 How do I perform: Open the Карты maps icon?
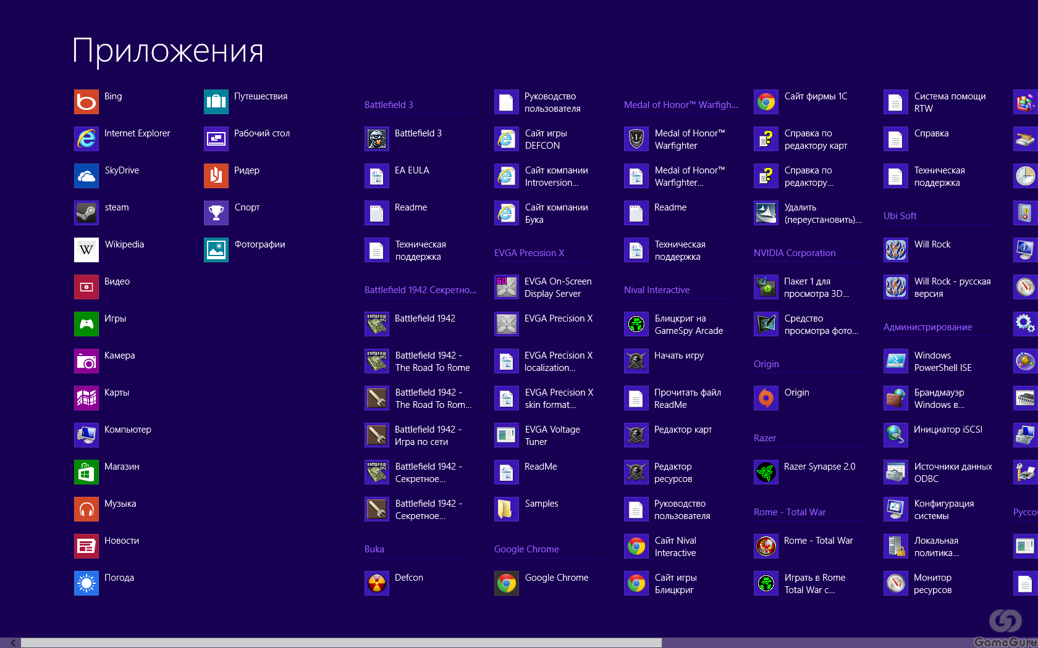86,398
